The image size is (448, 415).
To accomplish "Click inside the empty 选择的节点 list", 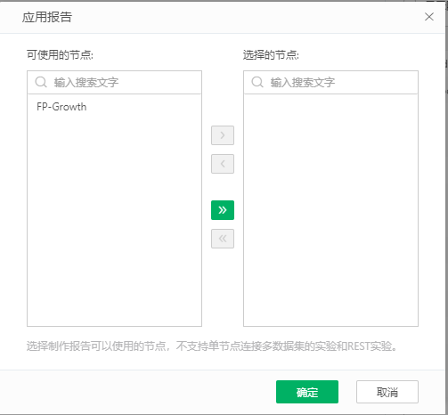I will tap(331, 210).
